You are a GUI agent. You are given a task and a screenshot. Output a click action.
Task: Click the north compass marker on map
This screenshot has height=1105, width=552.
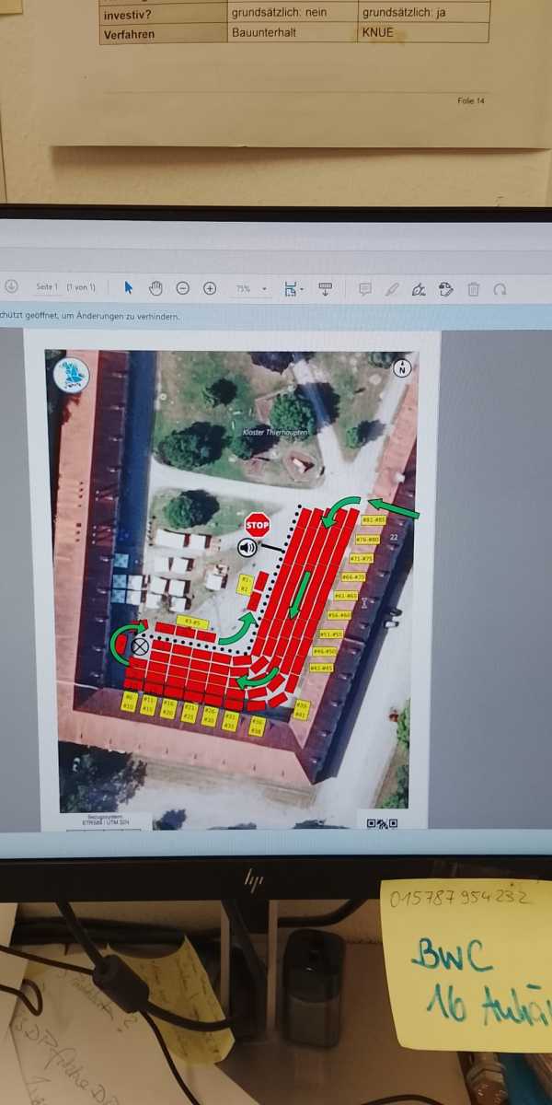click(x=402, y=368)
